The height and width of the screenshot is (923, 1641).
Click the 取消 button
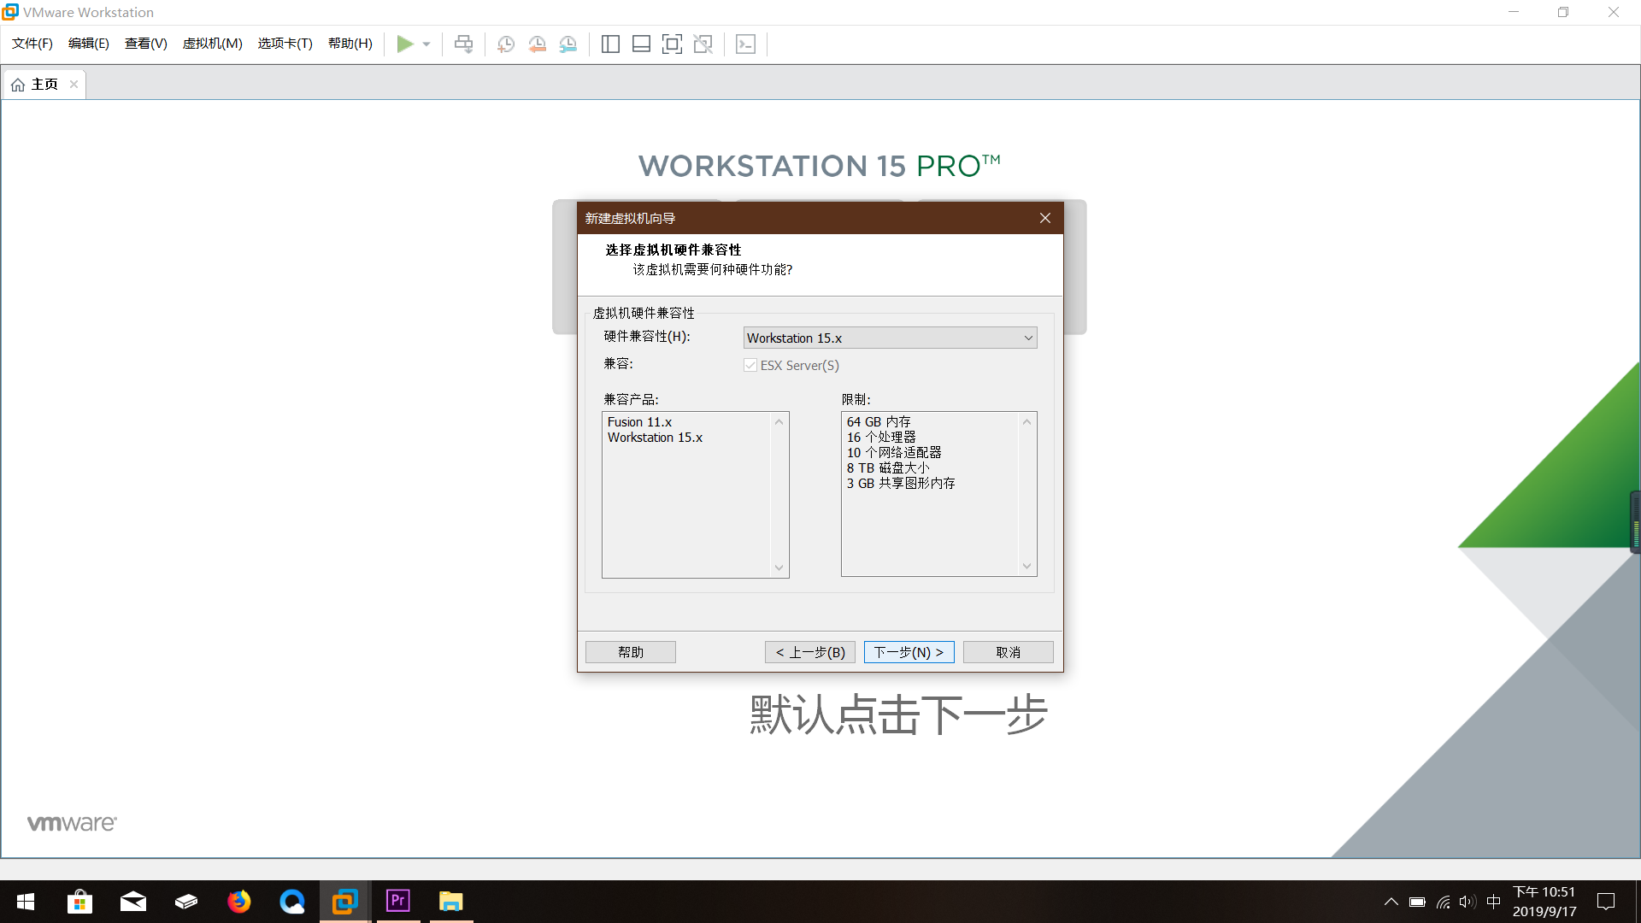tap(1009, 652)
